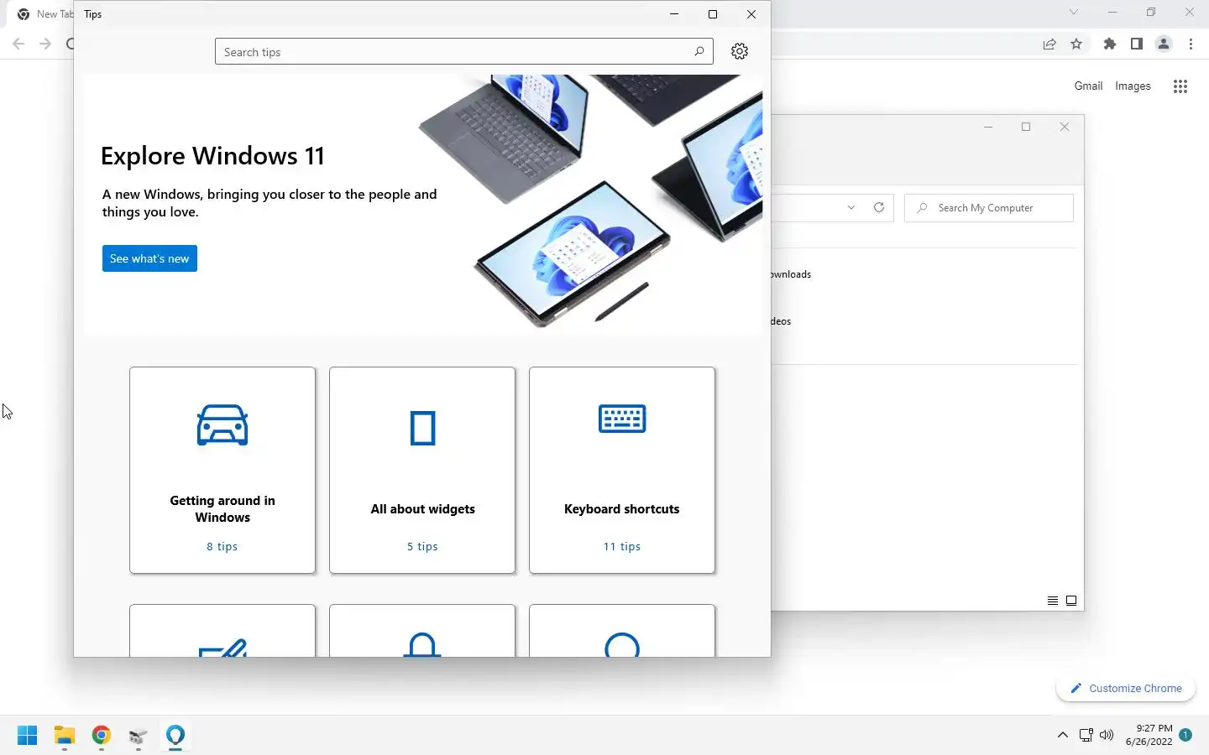Focus the Search tips field
The image size is (1209, 755).
463,51
